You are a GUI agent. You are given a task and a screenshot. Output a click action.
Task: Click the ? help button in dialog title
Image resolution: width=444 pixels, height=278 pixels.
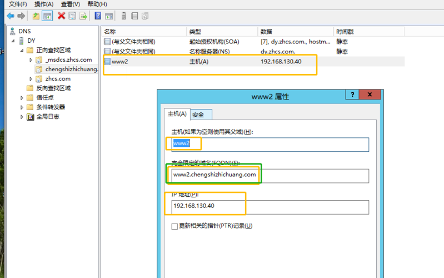point(352,95)
